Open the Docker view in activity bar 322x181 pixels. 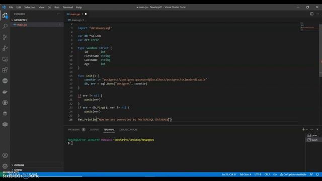pos(5,92)
